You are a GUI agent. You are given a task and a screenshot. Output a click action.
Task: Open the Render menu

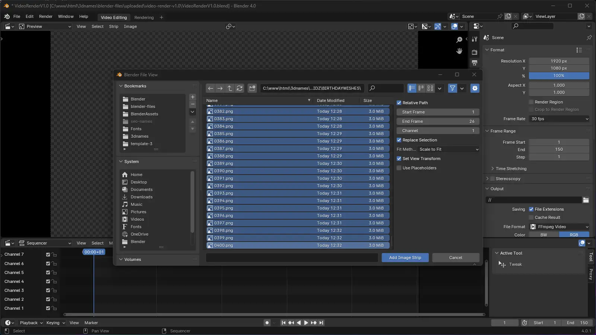(46, 16)
